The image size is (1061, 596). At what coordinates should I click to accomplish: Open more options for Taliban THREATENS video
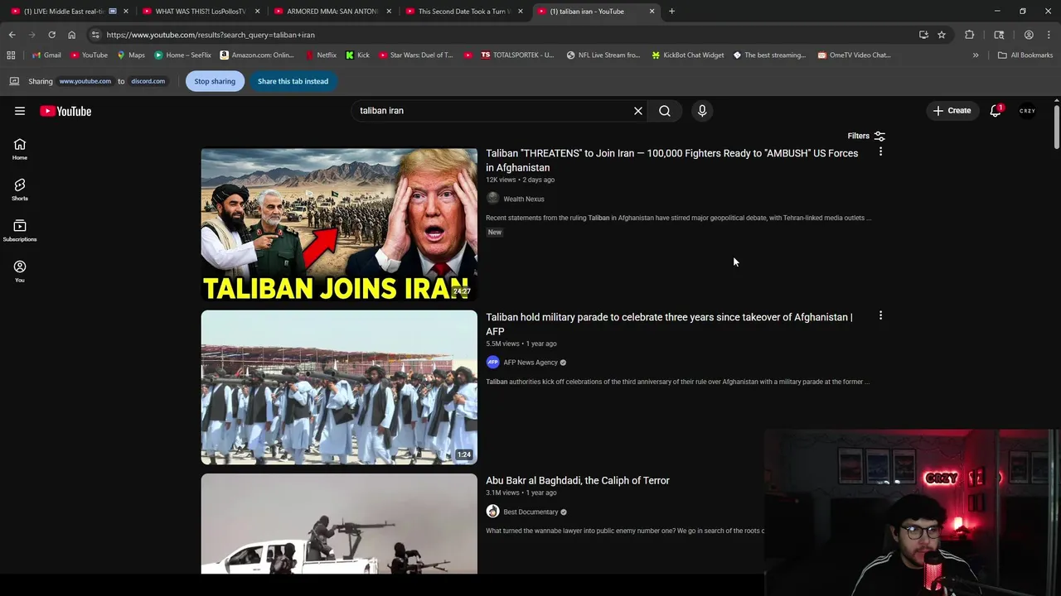coord(880,151)
